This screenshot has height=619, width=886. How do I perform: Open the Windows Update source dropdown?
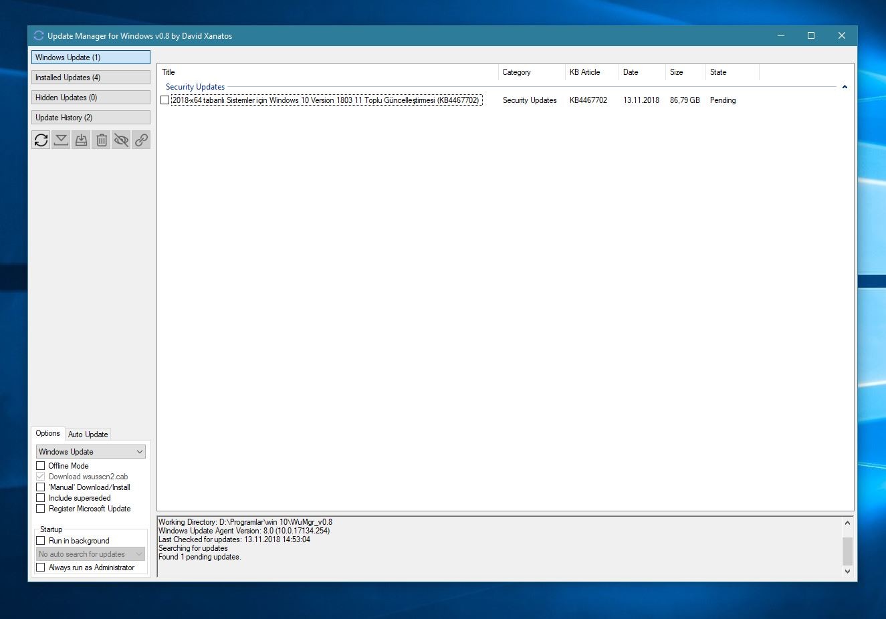click(91, 452)
